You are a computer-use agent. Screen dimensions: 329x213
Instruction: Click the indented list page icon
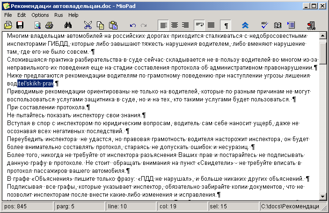(291, 25)
